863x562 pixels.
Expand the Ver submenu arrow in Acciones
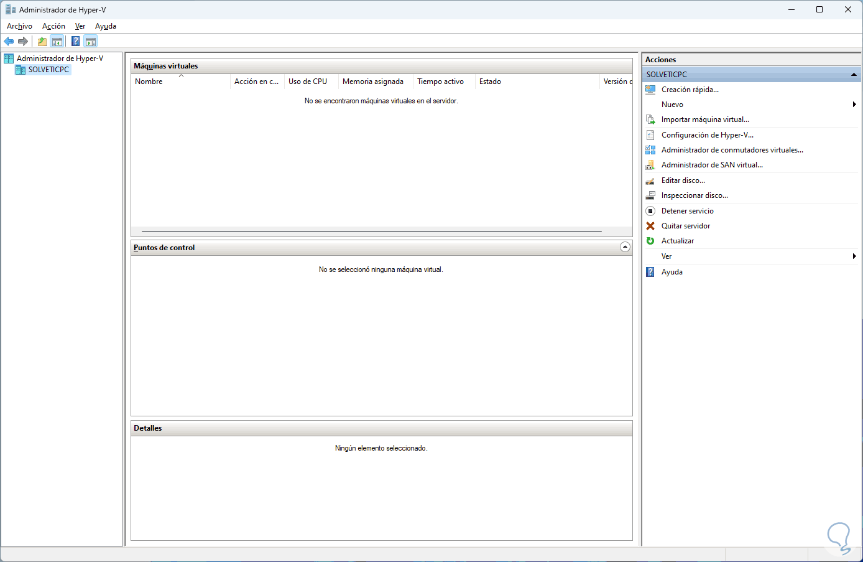854,256
